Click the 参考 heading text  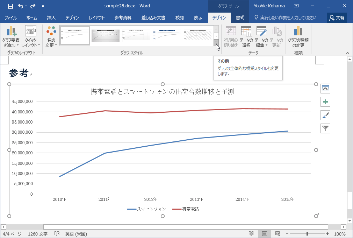(x=19, y=73)
